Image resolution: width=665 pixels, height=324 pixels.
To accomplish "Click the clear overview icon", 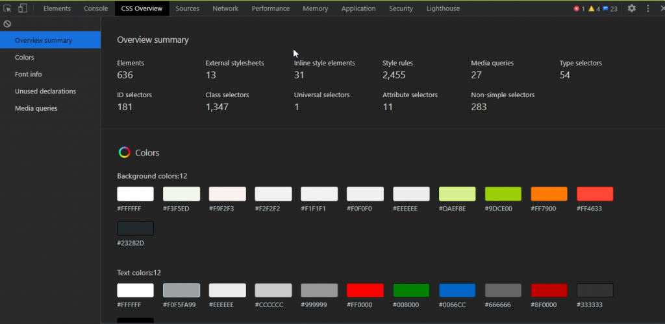I will 7,24.
